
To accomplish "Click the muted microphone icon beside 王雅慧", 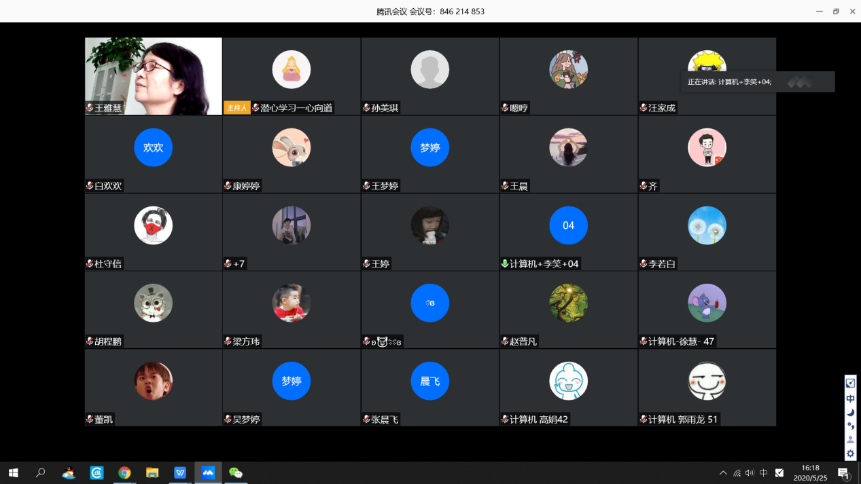I will pyautogui.click(x=90, y=108).
